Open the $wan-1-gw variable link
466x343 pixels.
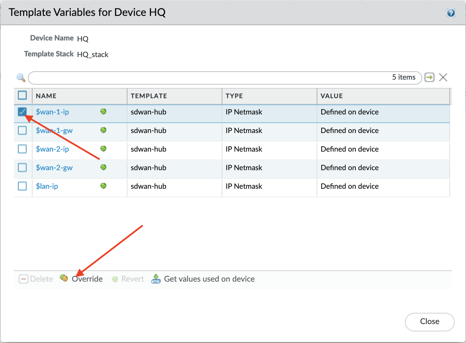coord(54,131)
